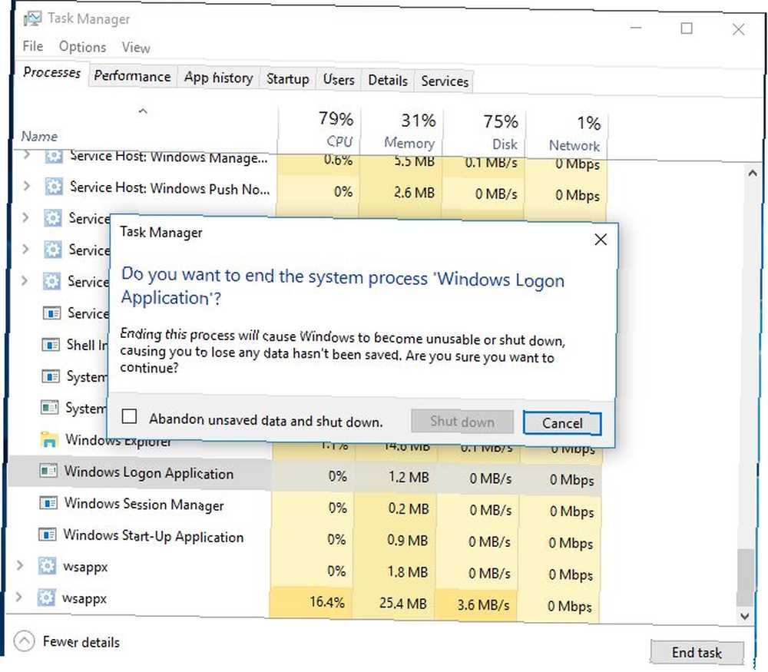This screenshot has height=672, width=768.
Task: Click Windows Session Manager process icon
Action: 48,502
